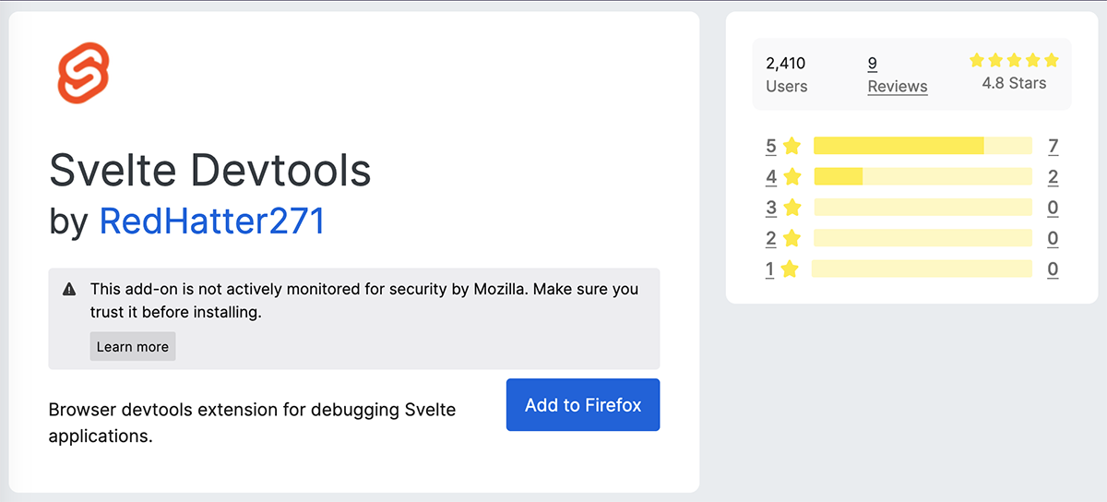1107x502 pixels.
Task: Click the star icon beside 2 rating
Action: click(x=792, y=239)
